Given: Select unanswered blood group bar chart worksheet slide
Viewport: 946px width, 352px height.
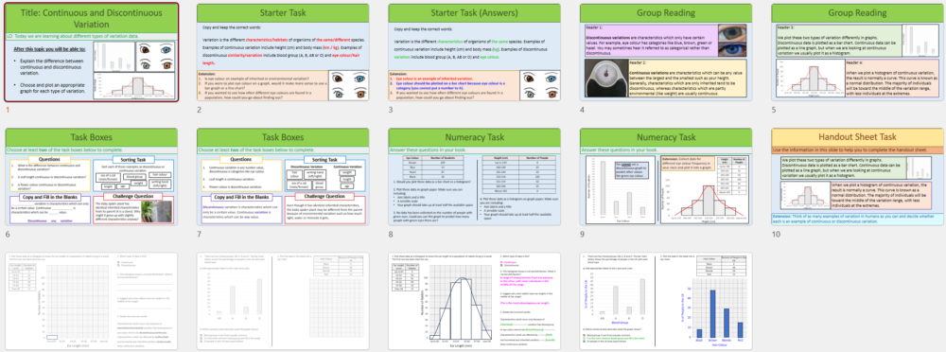Looking at the screenshot, I should pos(283,301).
